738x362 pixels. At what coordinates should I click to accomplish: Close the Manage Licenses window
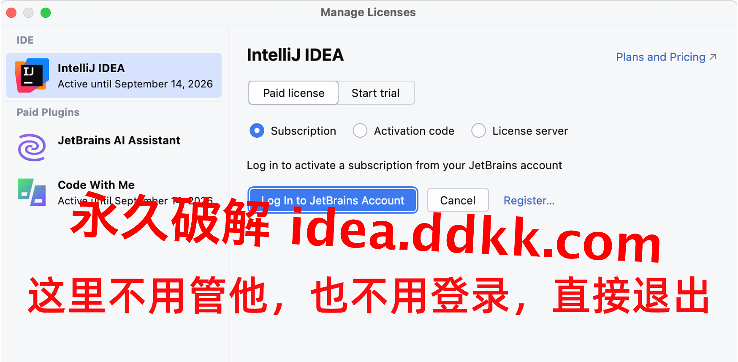click(11, 13)
